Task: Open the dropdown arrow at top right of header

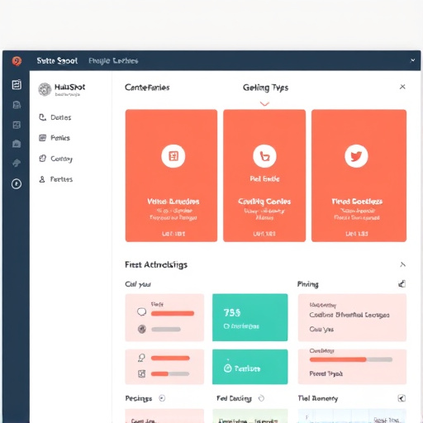Action: coord(412,60)
